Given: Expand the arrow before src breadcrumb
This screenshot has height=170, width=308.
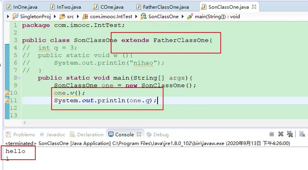Looking at the screenshot, I should tap(55, 17).
